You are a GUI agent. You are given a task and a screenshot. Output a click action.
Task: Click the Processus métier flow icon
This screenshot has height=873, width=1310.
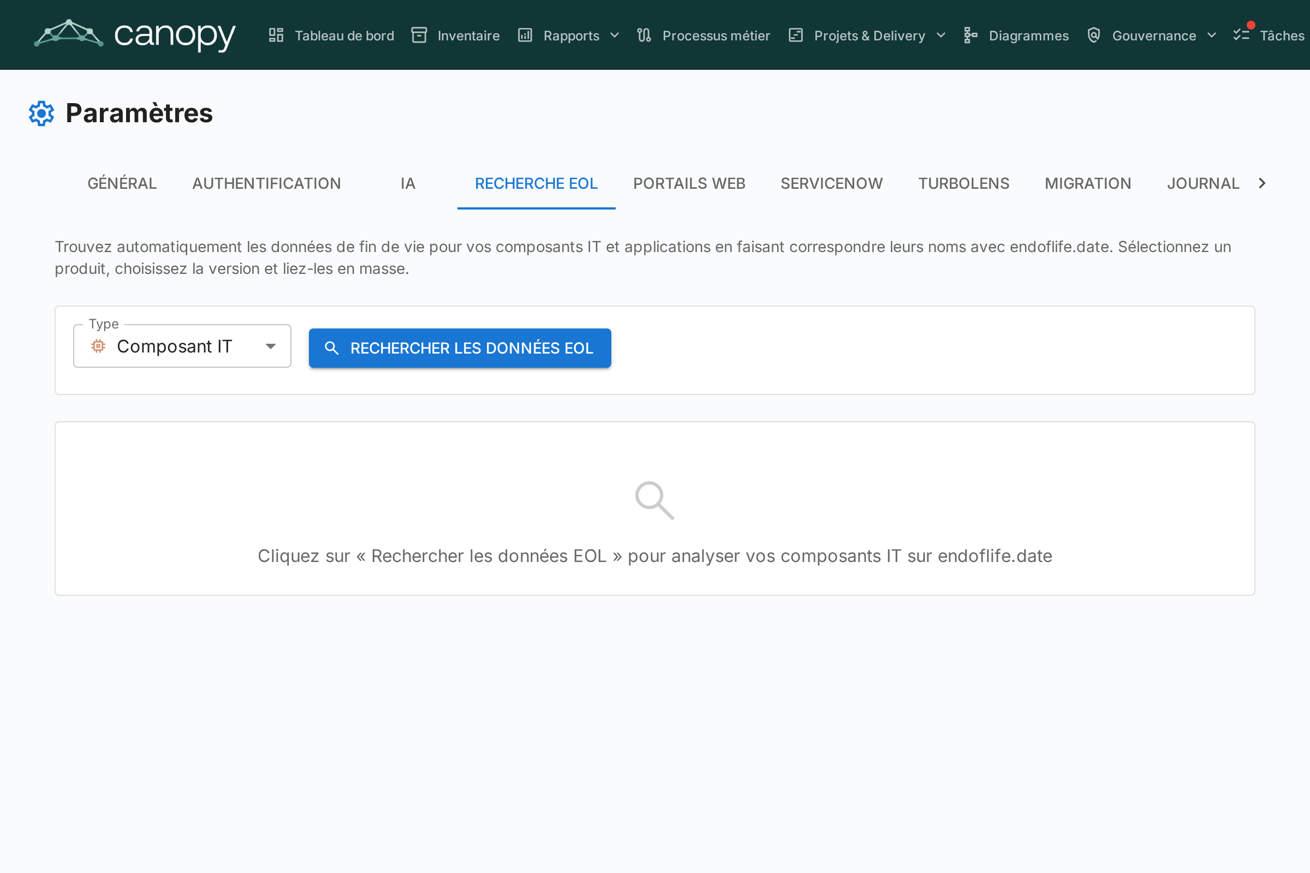click(644, 35)
